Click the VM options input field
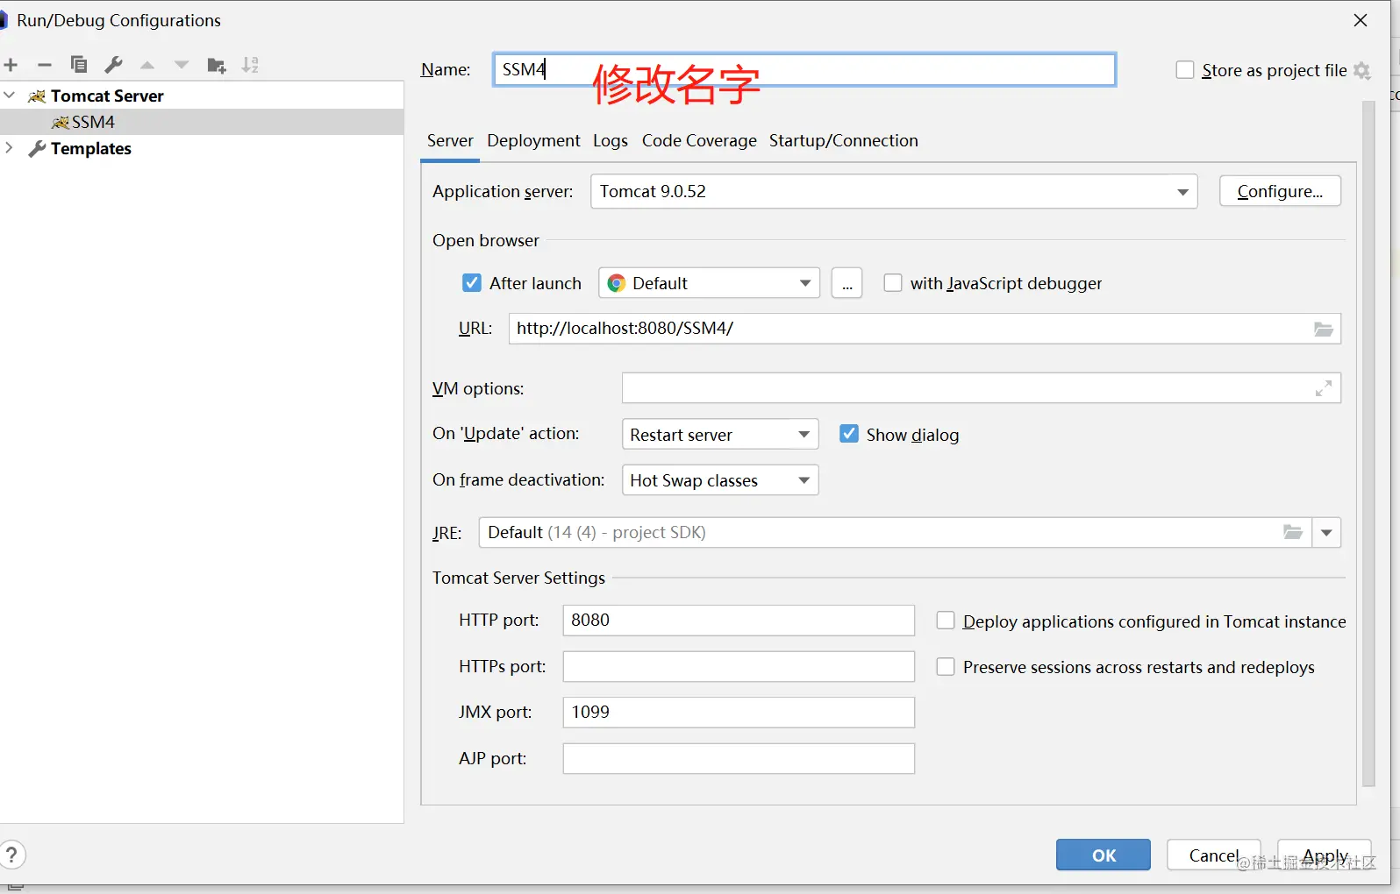1400x894 pixels. (982, 388)
